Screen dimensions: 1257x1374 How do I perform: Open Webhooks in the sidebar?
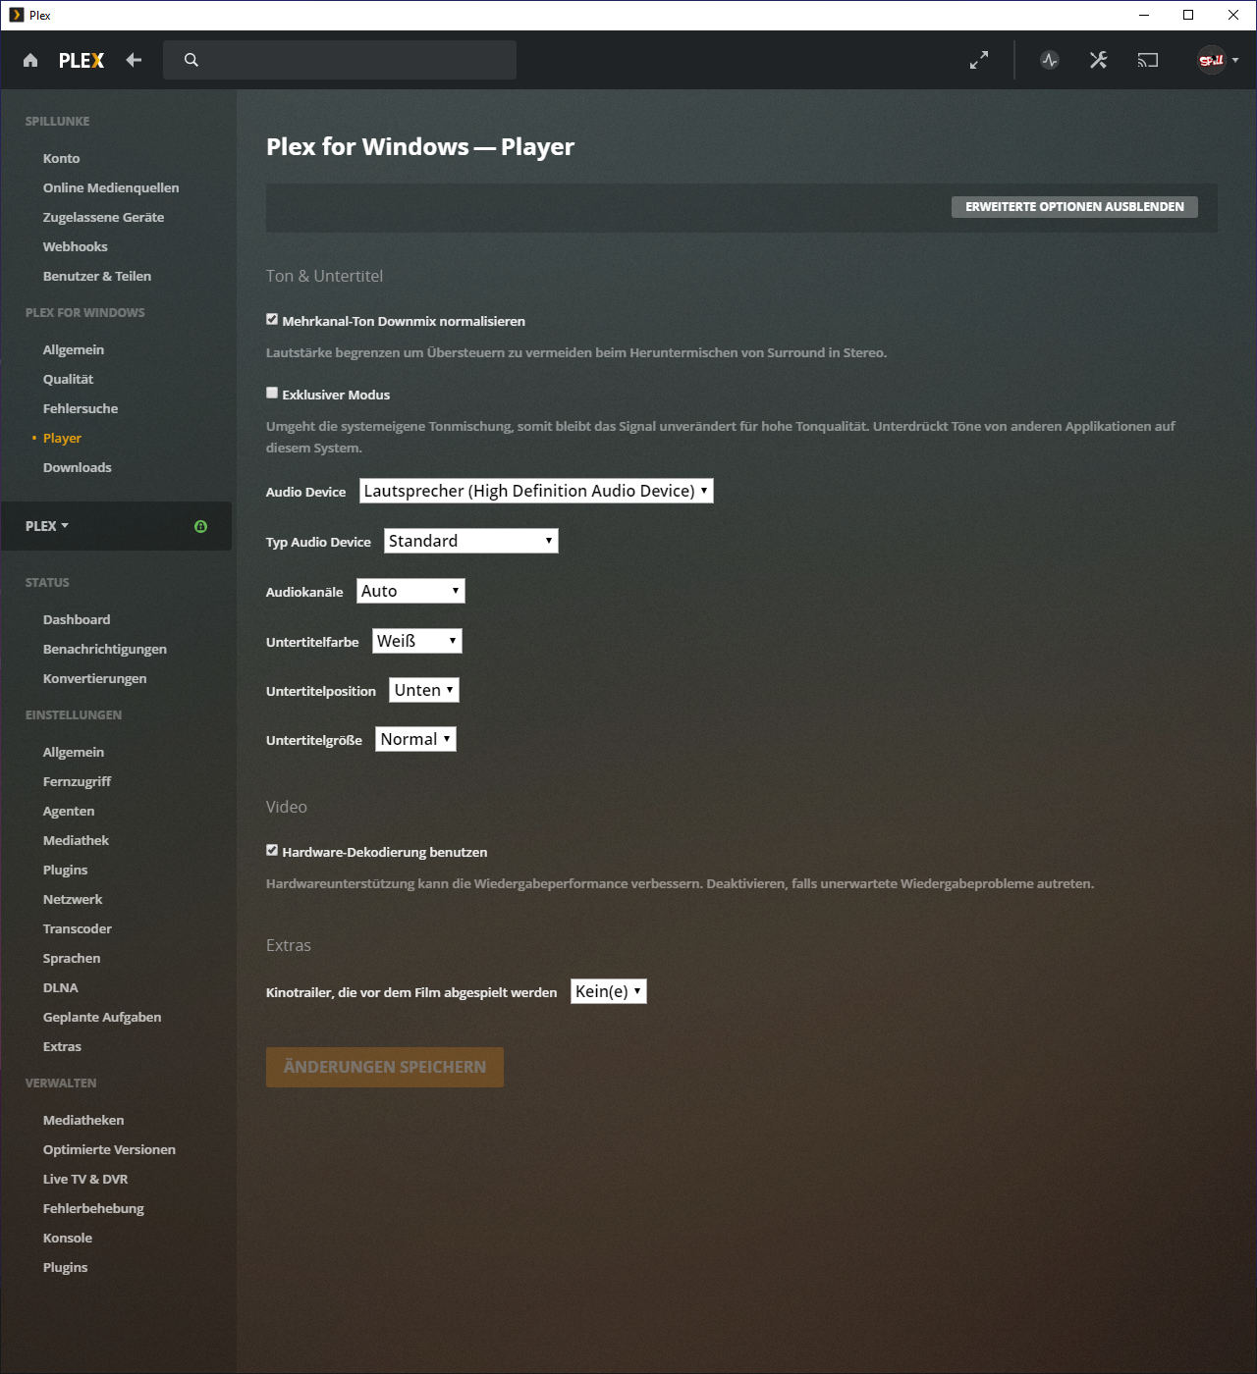[76, 246]
